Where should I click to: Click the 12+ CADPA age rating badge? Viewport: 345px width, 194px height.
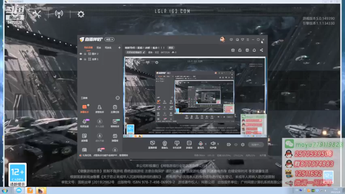17,175
